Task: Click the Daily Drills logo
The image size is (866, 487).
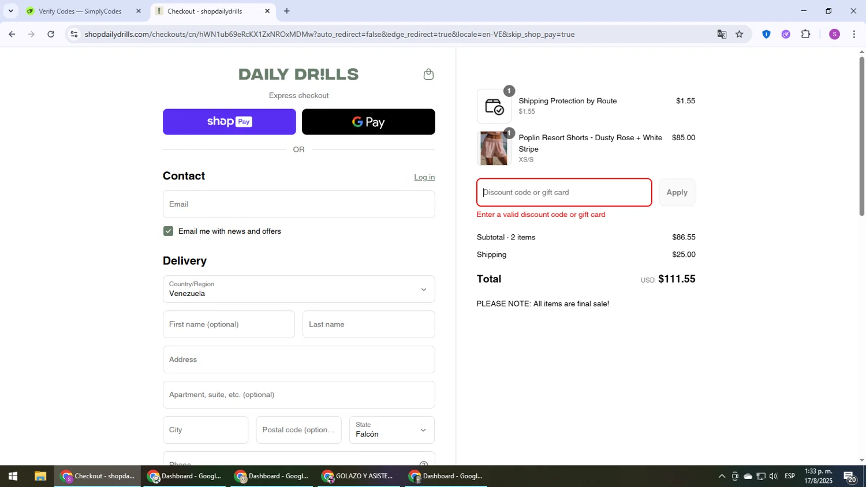Action: point(298,74)
